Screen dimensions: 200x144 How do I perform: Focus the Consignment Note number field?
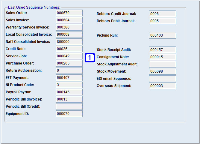point(163,57)
